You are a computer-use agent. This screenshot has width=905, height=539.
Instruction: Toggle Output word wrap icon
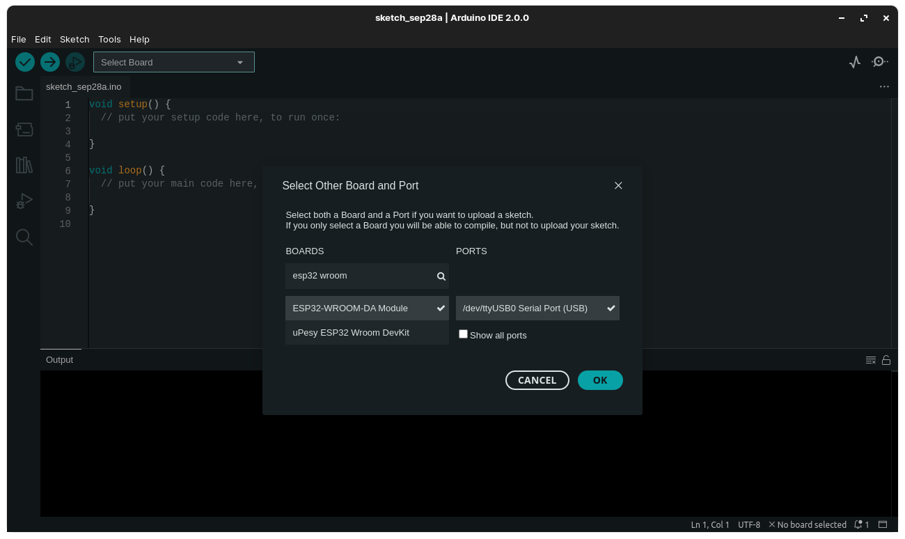pos(870,360)
